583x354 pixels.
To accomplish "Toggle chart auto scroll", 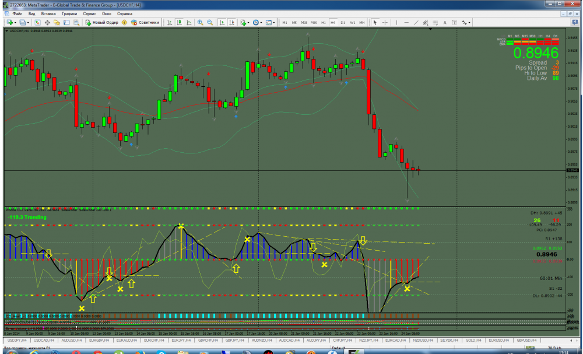I will 222,22.
